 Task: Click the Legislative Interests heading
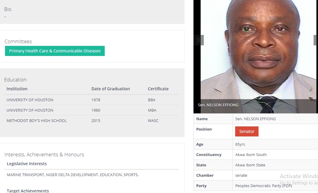27,164
